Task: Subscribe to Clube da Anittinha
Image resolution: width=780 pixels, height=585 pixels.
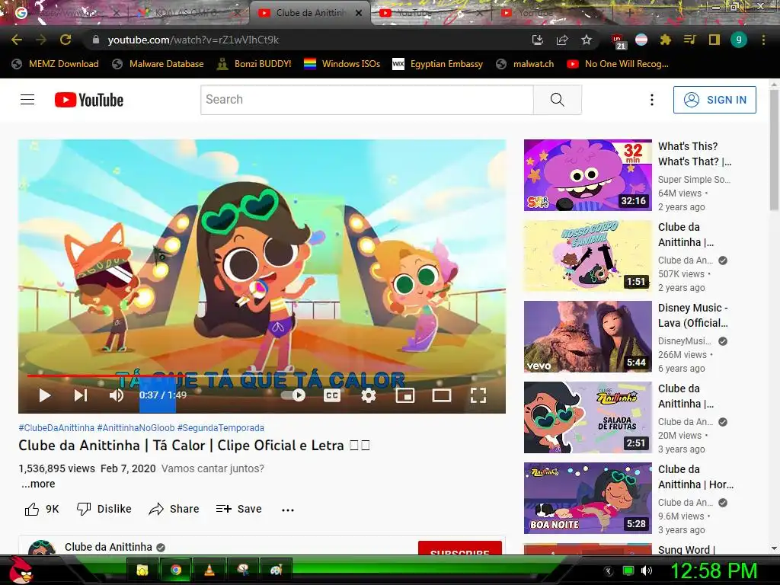Action: (x=459, y=548)
